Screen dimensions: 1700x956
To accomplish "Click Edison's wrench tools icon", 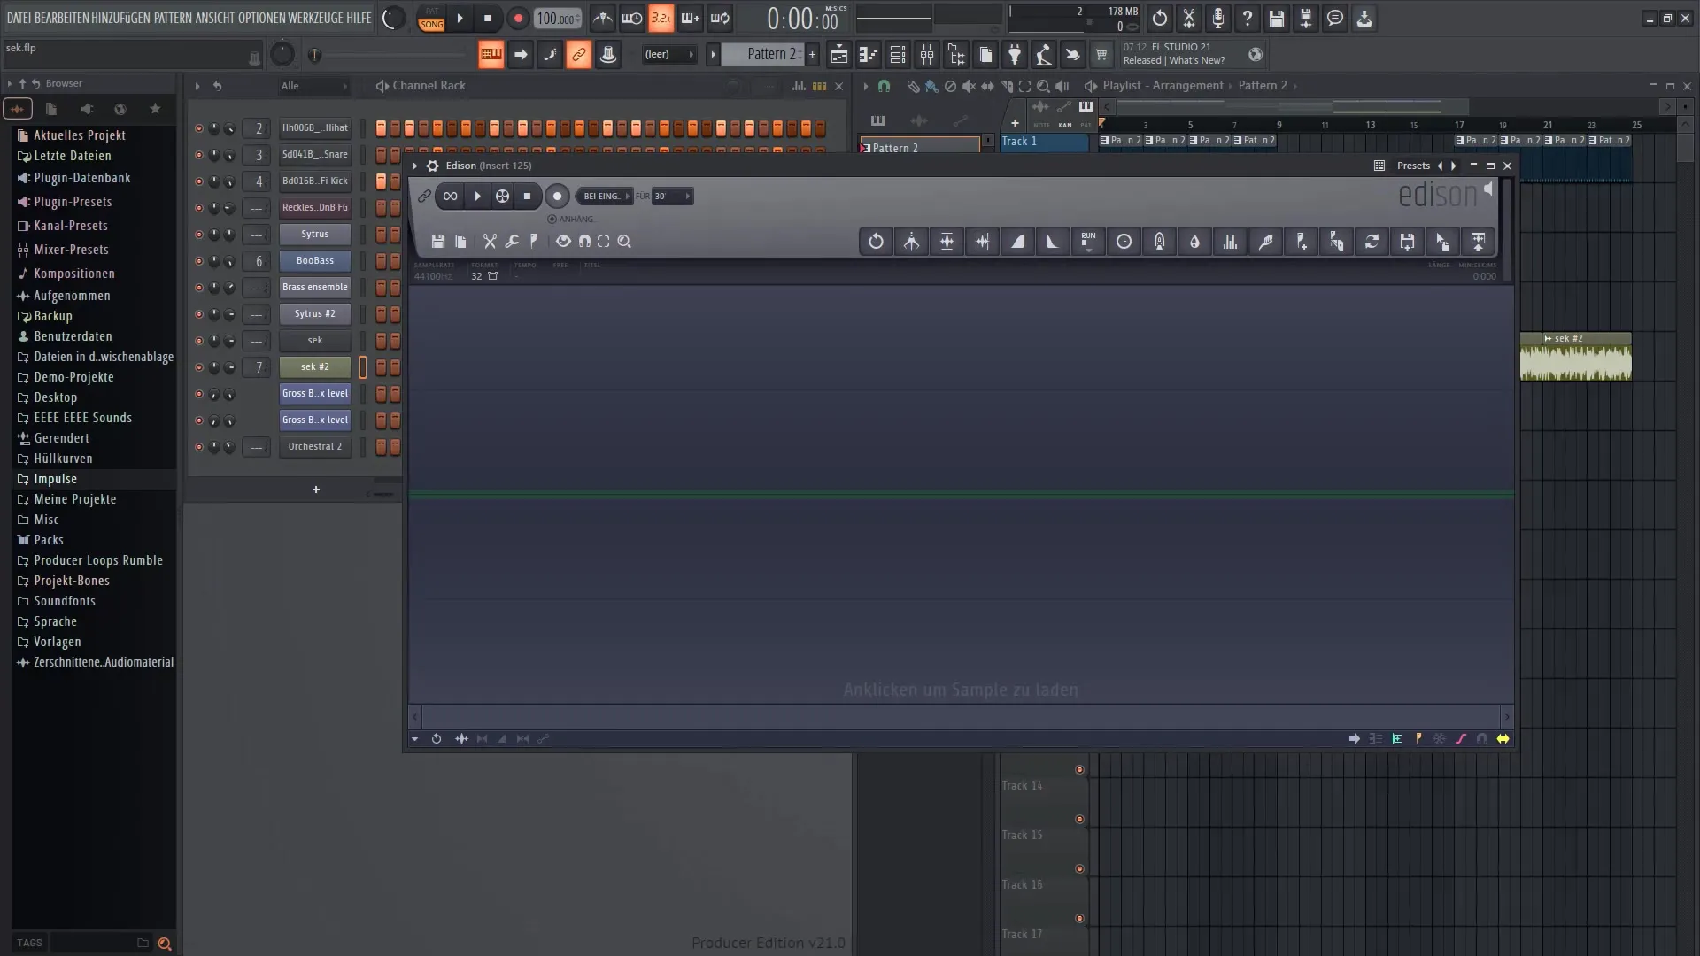I will [x=512, y=241].
